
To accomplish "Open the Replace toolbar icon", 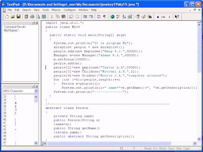I will (x=144, y=17).
